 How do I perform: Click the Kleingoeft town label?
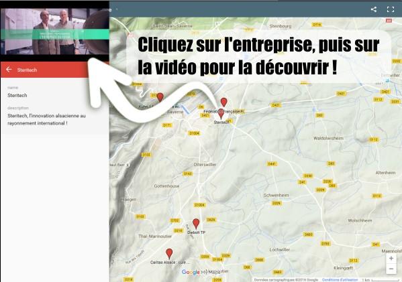(344, 268)
